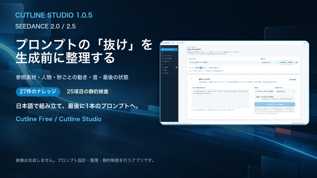
Task: Toggle the ダーク theme button
Action: pyautogui.click(x=305, y=43)
